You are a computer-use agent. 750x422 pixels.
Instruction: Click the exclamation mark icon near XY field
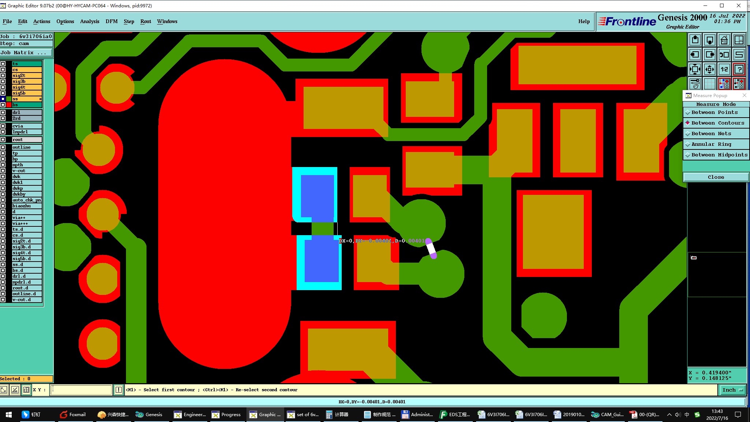(x=119, y=390)
